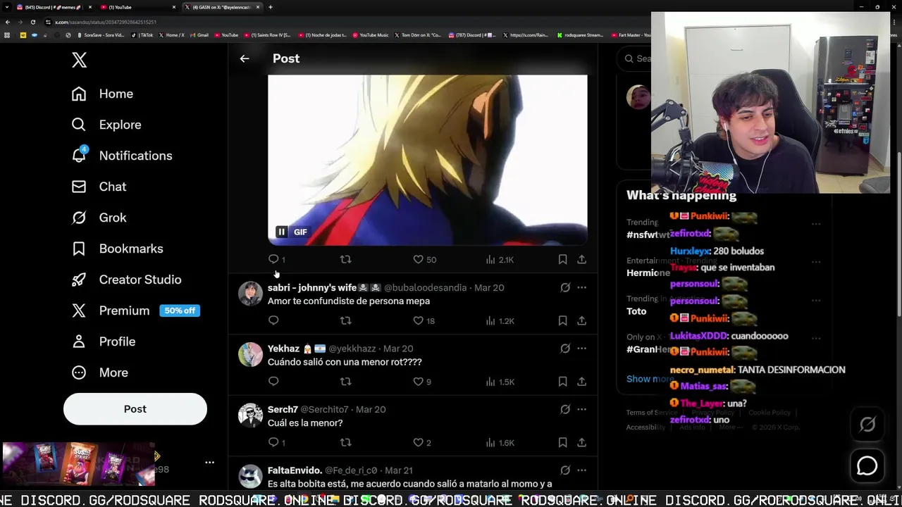The height and width of the screenshot is (507, 902).
Task: Pause the GIF in the post
Action: [x=281, y=232]
